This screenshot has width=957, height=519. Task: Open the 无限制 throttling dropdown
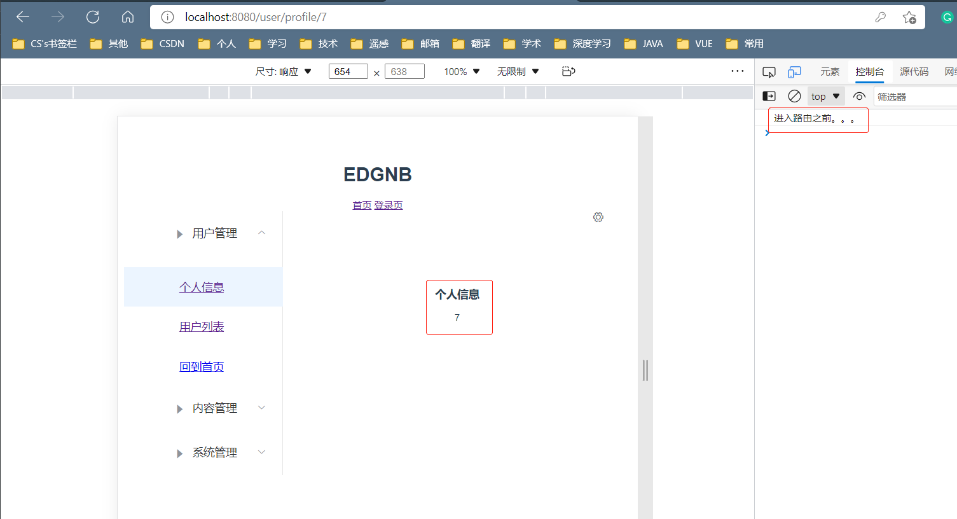click(x=518, y=71)
